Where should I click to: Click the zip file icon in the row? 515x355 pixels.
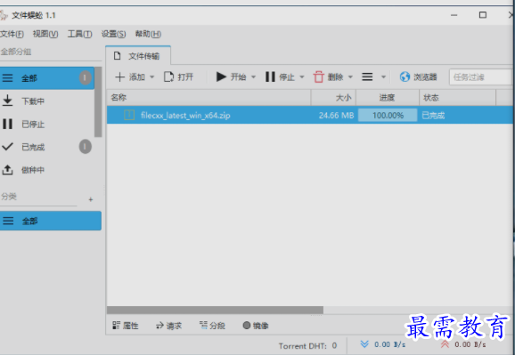coord(129,115)
